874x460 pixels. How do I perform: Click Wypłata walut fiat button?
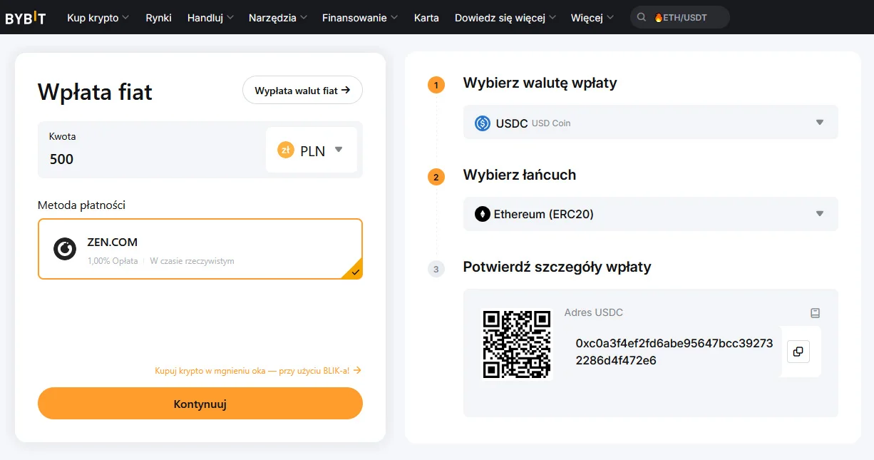click(302, 91)
